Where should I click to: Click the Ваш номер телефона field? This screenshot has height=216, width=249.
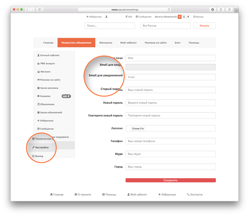[171, 141]
